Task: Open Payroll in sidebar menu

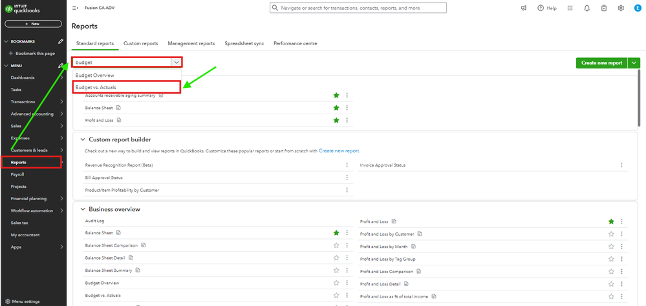Action: point(18,174)
